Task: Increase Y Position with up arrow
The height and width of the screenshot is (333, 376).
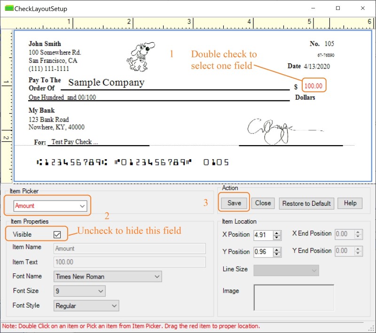Action: 277,249
